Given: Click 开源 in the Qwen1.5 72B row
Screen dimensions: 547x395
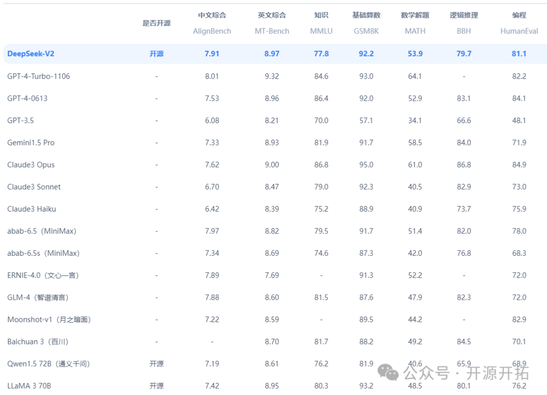Looking at the screenshot, I should tap(157, 364).
